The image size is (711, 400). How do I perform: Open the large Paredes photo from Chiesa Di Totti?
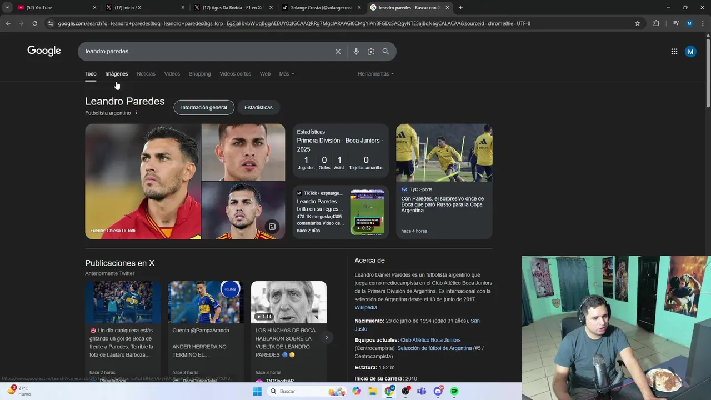click(143, 181)
